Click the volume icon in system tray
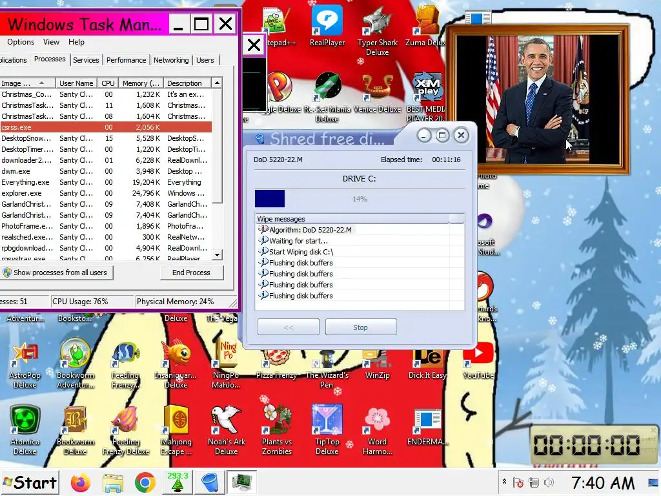Image resolution: width=661 pixels, height=496 pixels. 549,482
